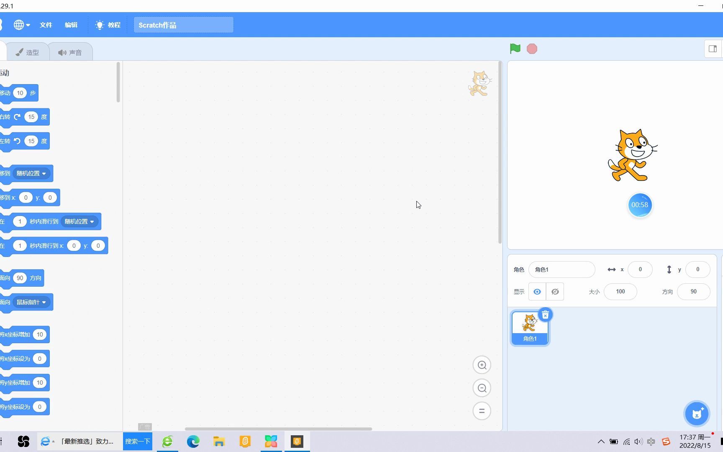Open the Wi-Fi network tray icon

626,442
